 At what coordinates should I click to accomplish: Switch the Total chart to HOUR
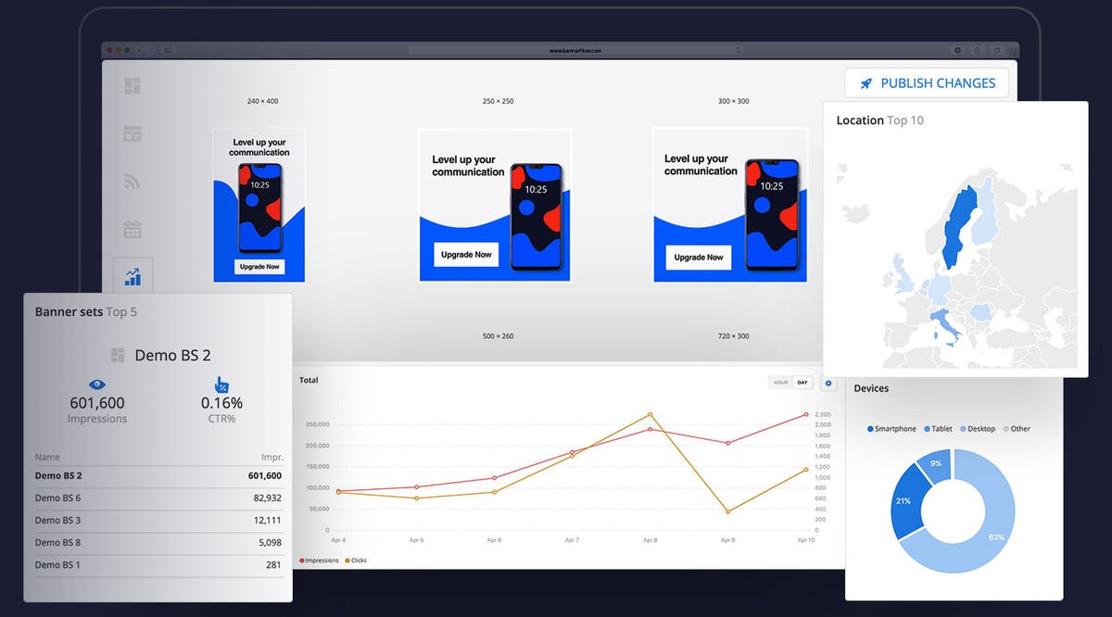[780, 383]
